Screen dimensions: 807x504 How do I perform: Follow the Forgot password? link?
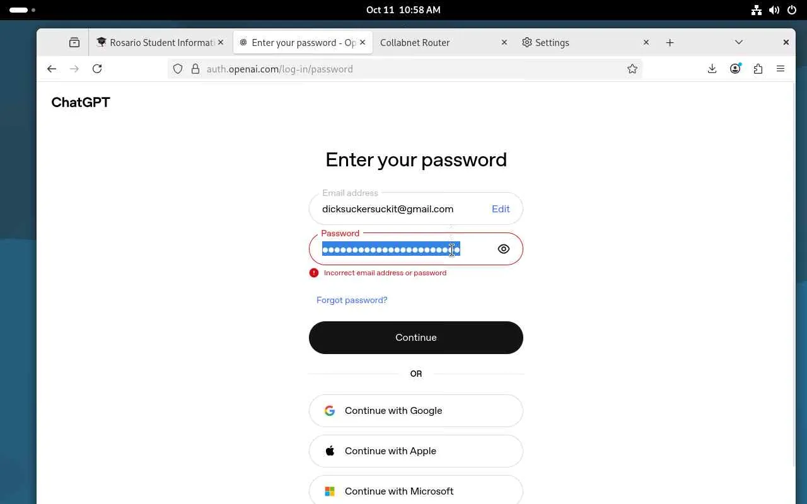[352, 300]
